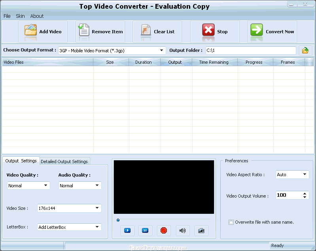The image size is (316, 251).
Task: Switch to Output Settings tab
Action: pyautogui.click(x=21, y=161)
